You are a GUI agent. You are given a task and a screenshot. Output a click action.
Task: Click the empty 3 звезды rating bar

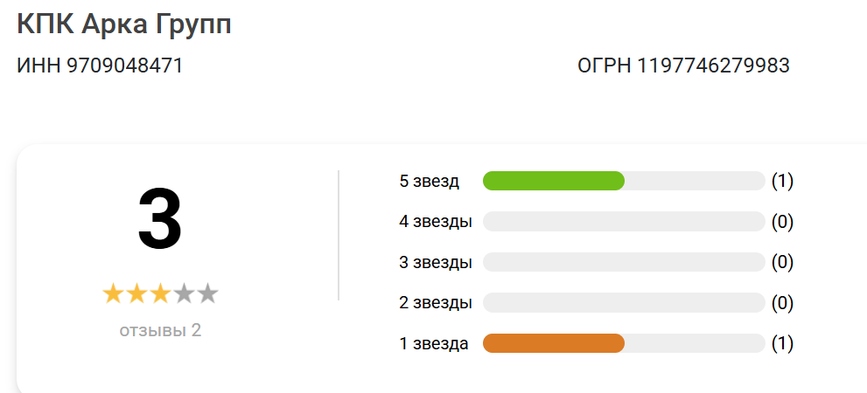pyautogui.click(x=624, y=262)
